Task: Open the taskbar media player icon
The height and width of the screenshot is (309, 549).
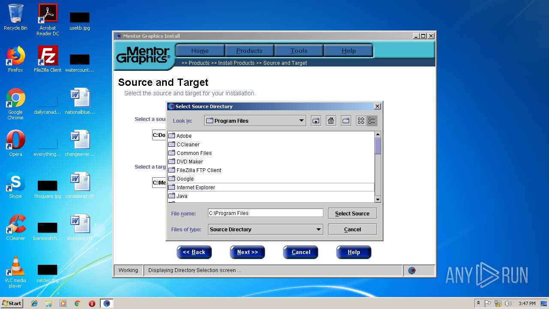Action: 63,303
